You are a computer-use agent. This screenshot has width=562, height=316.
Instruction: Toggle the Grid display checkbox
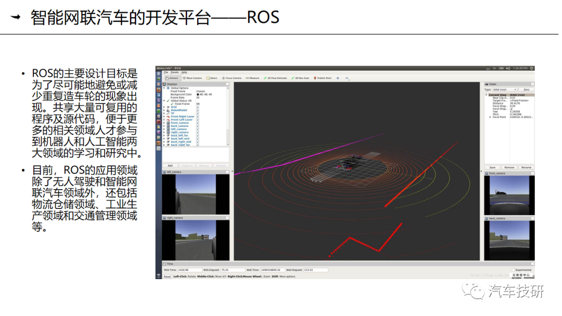pos(198,107)
